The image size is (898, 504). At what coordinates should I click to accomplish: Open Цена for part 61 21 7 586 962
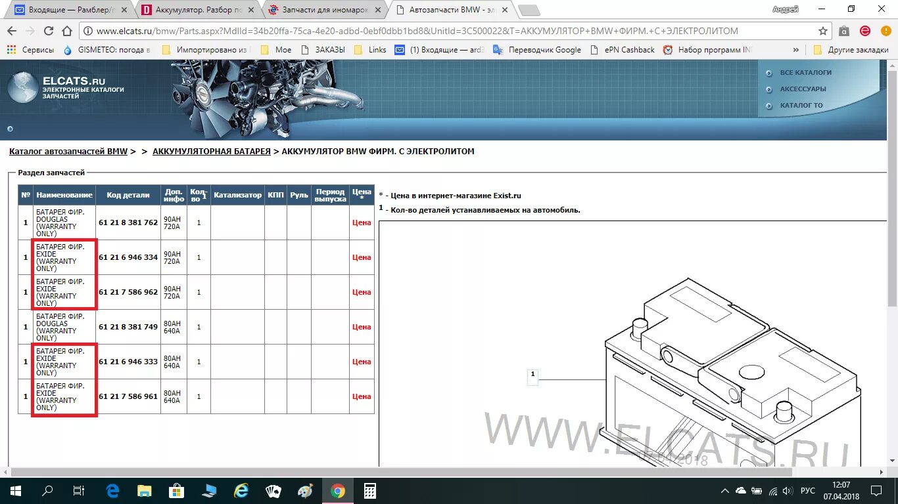[362, 292]
